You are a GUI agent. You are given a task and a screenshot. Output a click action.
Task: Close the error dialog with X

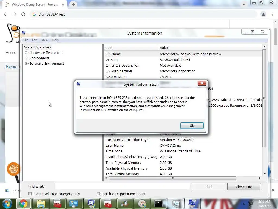tap(202, 83)
